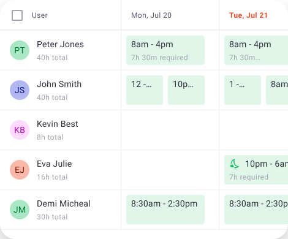Viewport: 288px width, 239px height.
Task: Select John Smith's Monday 12 shift block
Action: pyautogui.click(x=145, y=90)
